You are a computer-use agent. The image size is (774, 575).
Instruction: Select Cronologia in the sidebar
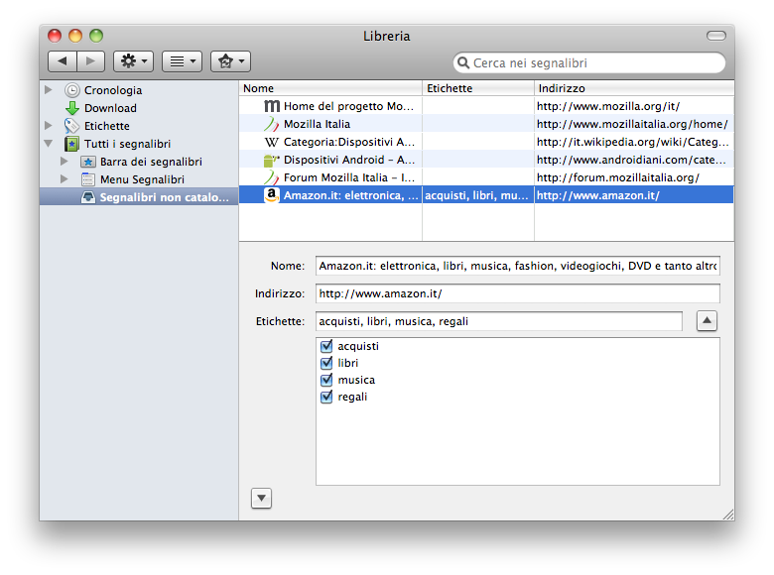point(113,90)
